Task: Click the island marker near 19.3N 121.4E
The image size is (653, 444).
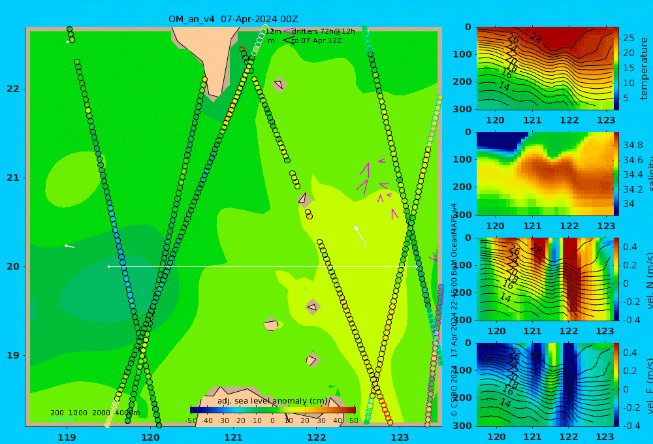Action: pyautogui.click(x=271, y=325)
